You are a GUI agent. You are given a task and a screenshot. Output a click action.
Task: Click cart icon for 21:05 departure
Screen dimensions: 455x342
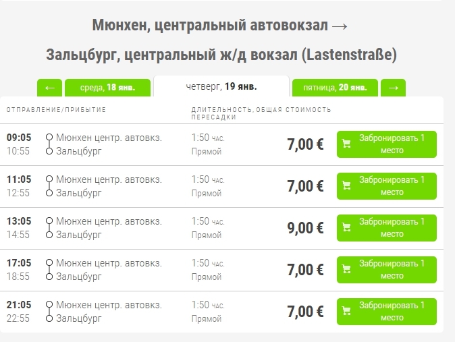tap(346, 311)
